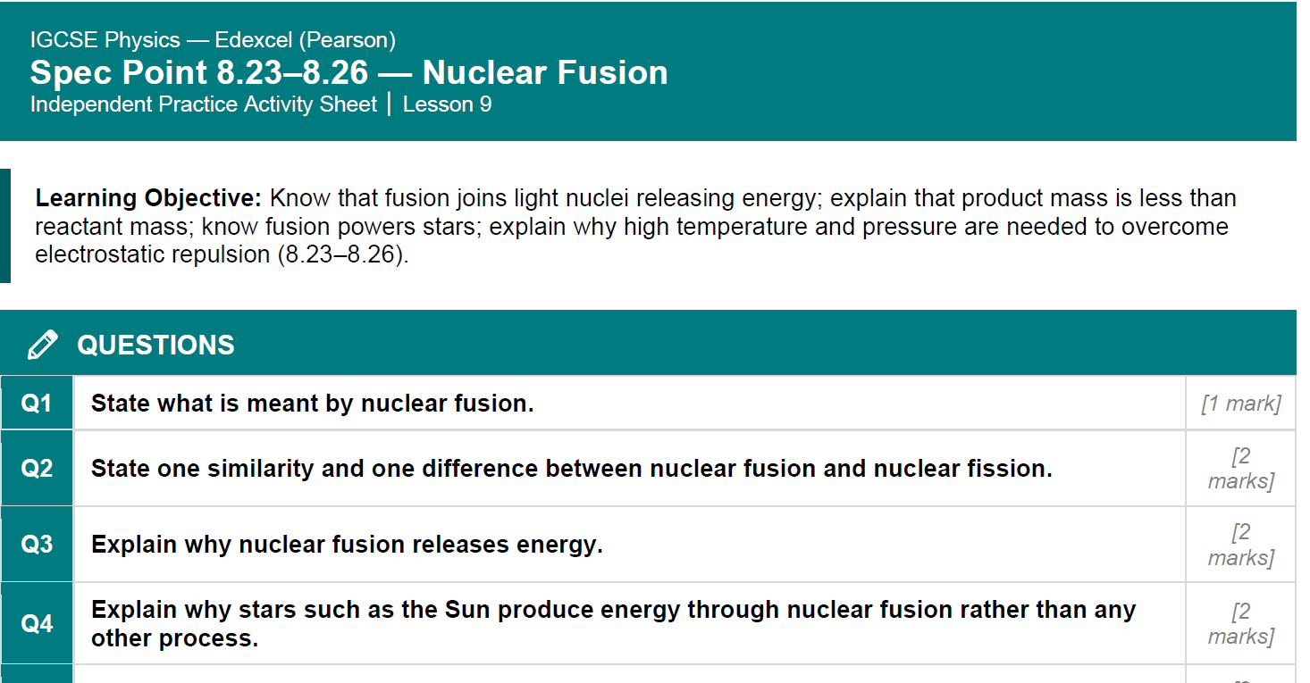Click the Q2 number cell
The image size is (1310, 683).
point(37,469)
